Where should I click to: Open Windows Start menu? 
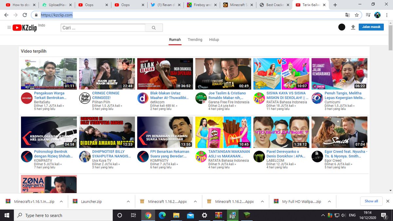[x=7, y=215]
